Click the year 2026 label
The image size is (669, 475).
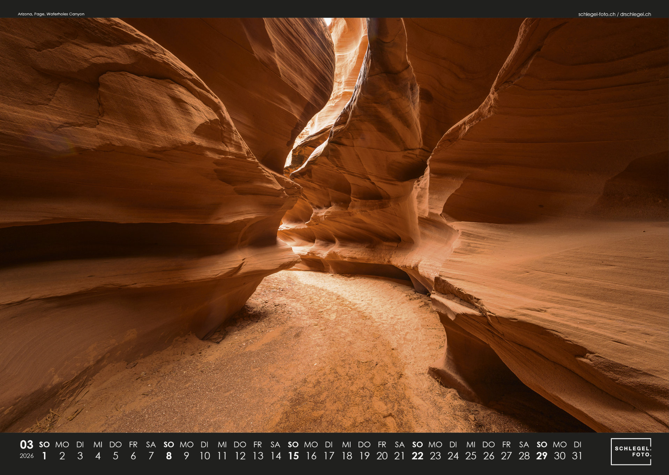(x=27, y=456)
